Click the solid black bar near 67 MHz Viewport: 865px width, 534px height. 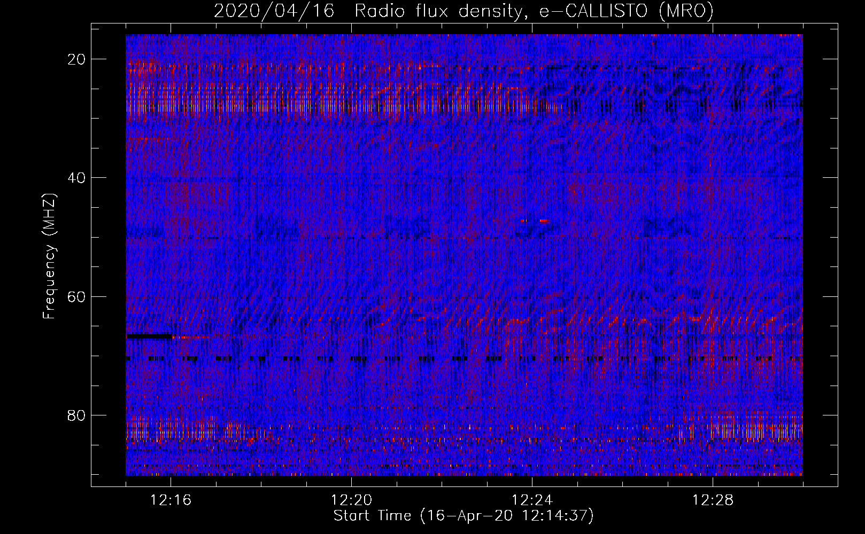coord(149,336)
